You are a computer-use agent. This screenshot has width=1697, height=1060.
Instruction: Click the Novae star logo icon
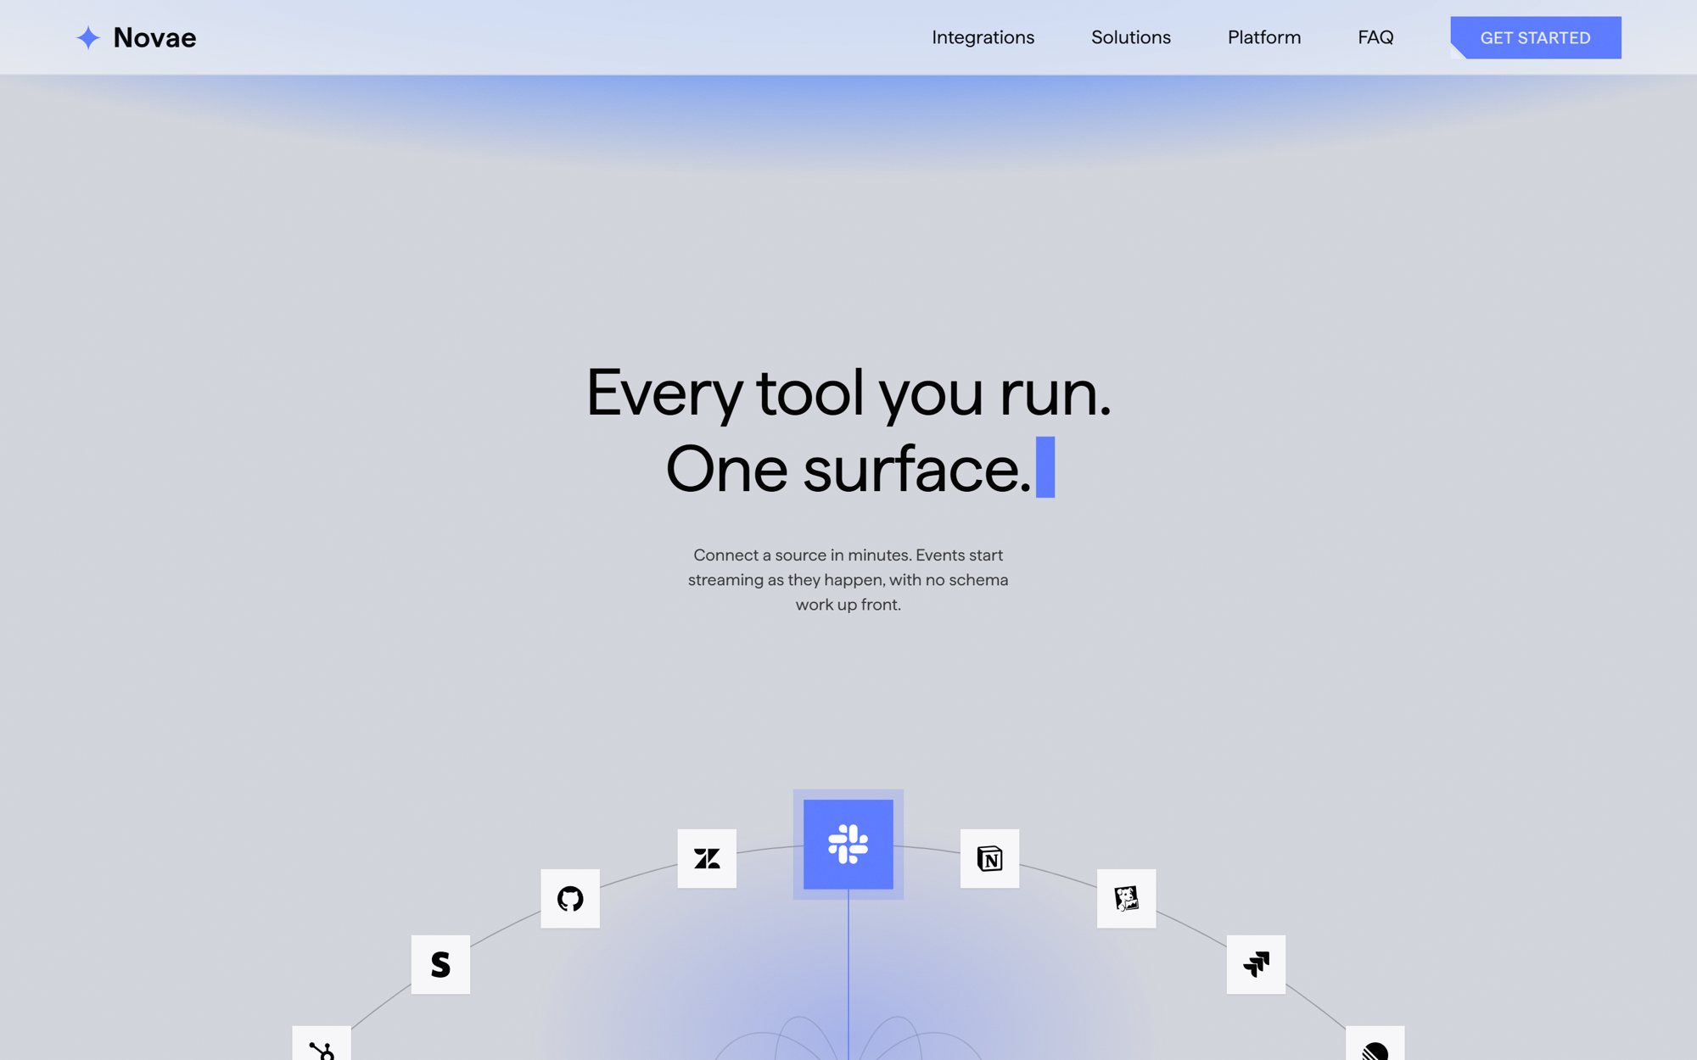tap(88, 37)
